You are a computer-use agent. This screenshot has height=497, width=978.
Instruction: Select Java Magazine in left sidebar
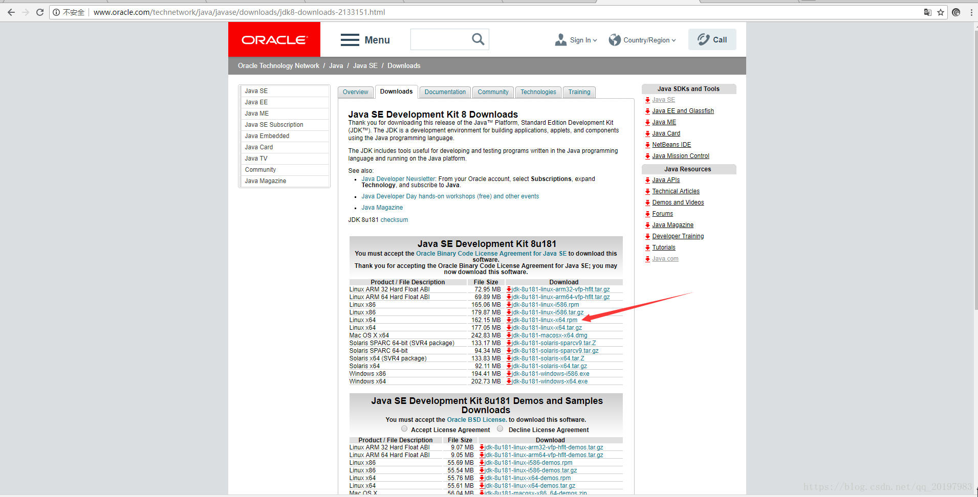[285, 181]
